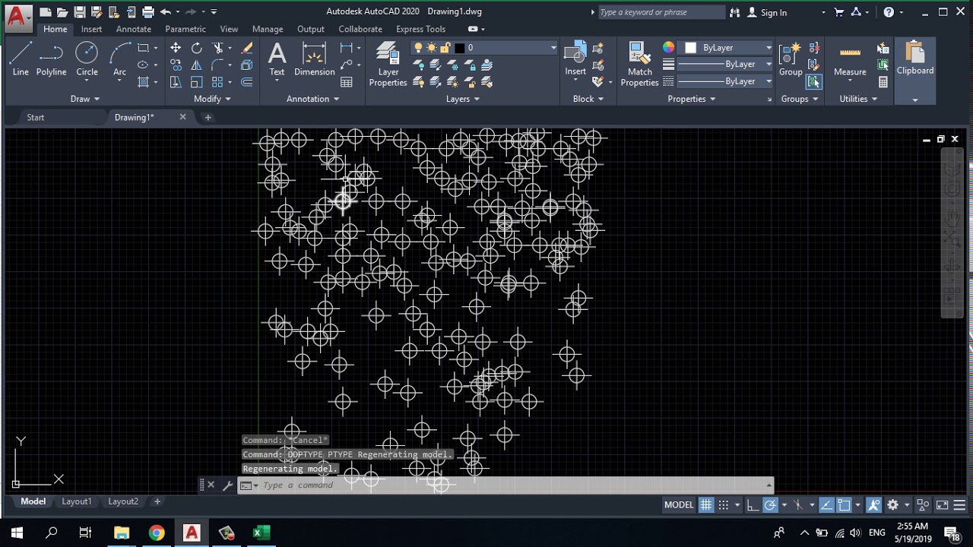Go to the Parametric ribbon tab
973x547 pixels.
[185, 29]
